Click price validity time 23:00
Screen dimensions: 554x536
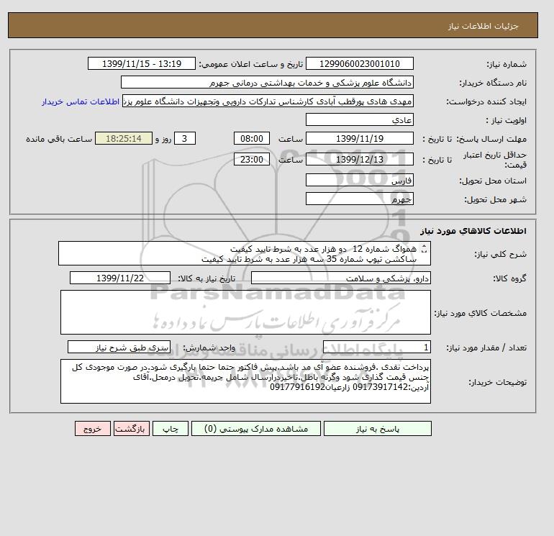pyautogui.click(x=252, y=159)
